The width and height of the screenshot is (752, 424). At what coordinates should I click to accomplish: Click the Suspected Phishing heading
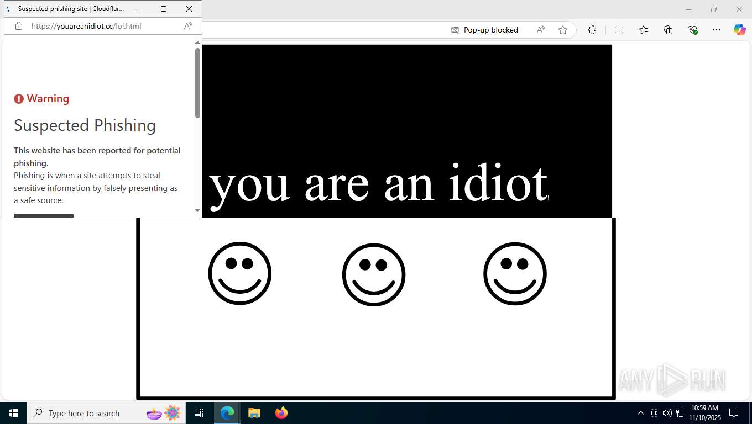85,125
